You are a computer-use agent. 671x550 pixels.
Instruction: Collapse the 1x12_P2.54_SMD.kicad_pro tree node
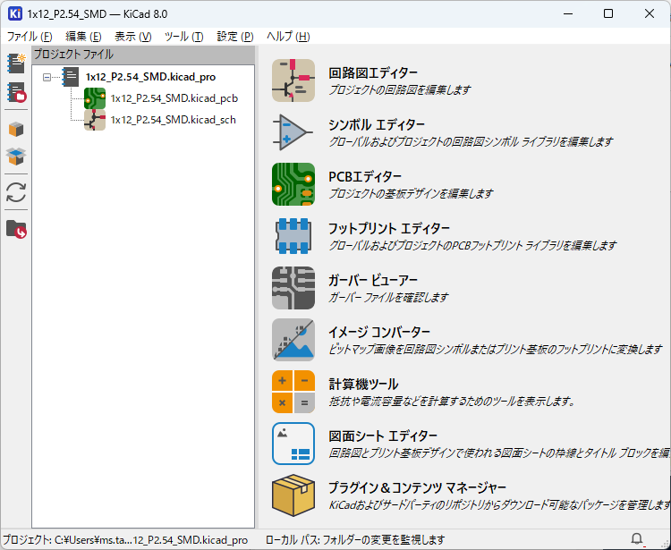(x=47, y=78)
